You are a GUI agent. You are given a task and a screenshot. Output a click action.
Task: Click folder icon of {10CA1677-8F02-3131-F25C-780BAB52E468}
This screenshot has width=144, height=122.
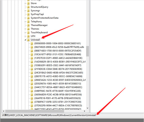32,54
